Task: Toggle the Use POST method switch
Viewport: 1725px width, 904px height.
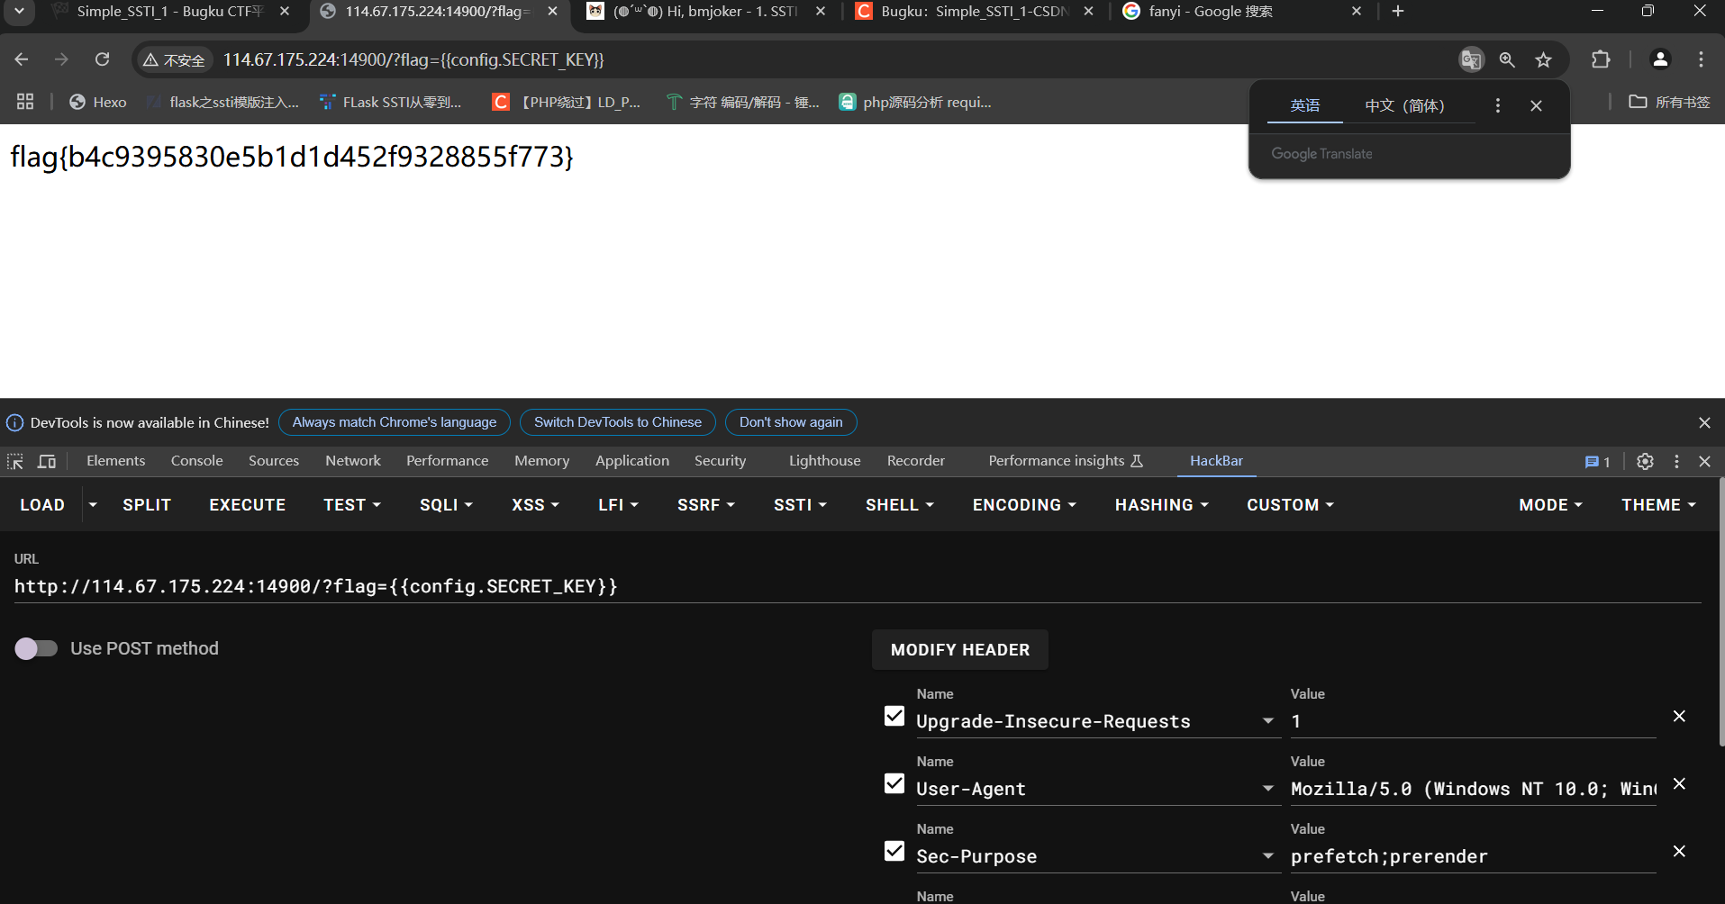Action: [36, 648]
